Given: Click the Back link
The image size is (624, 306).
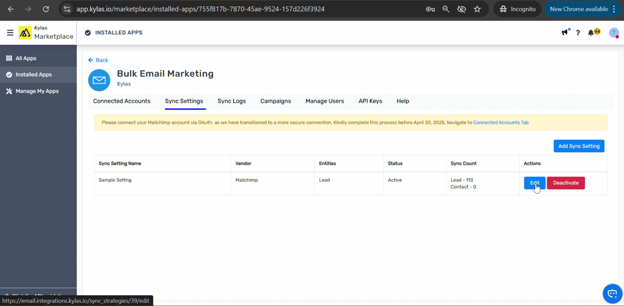Looking at the screenshot, I should [x=98, y=60].
